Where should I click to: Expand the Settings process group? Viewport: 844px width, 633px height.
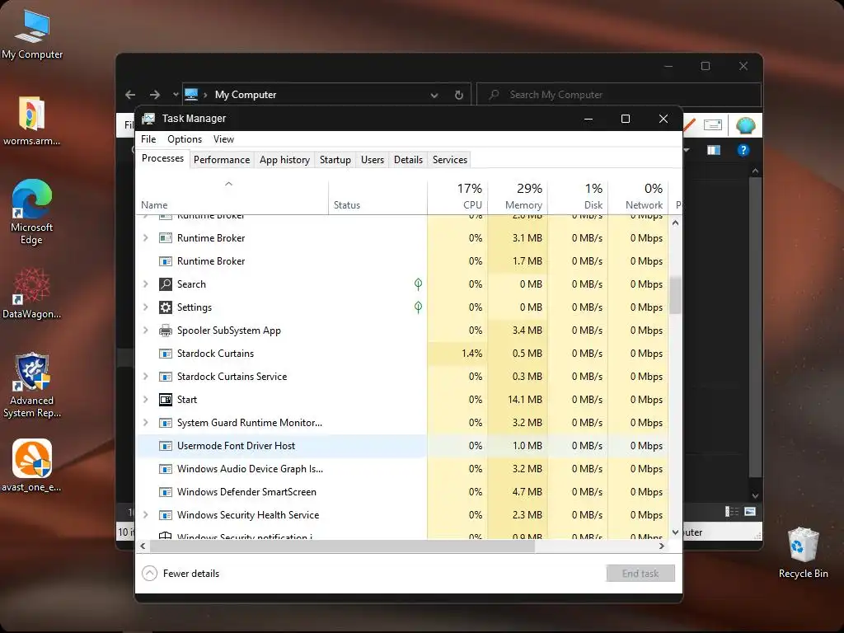click(x=145, y=307)
